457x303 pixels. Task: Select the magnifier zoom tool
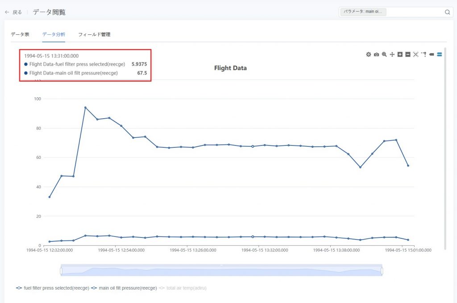tap(384, 54)
